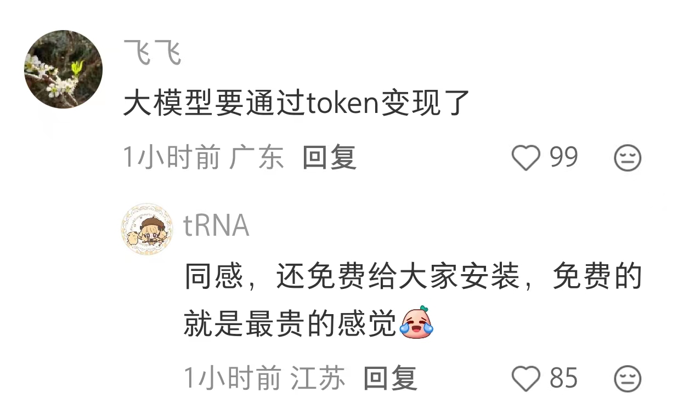This screenshot has height=415, width=684.
Task: Tap the 99 like count
Action: (x=564, y=158)
